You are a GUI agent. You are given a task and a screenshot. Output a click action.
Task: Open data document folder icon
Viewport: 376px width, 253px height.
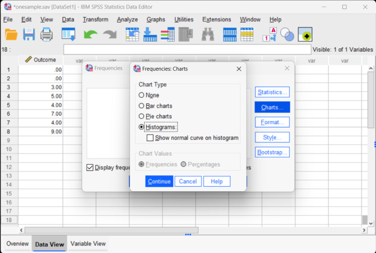coord(11,34)
